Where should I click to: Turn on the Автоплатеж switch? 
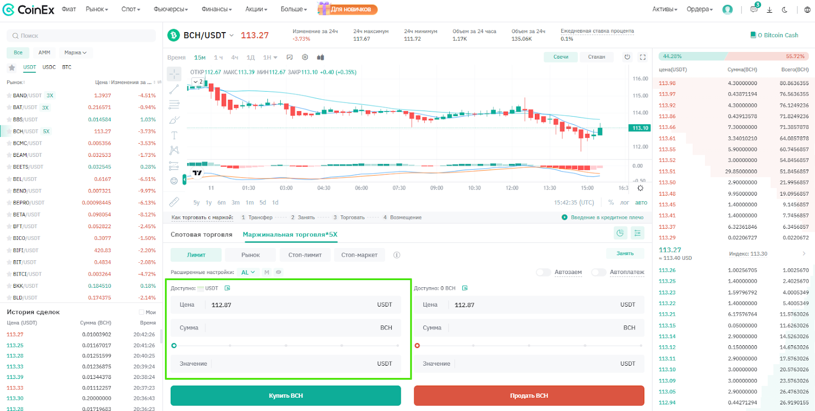pos(599,272)
